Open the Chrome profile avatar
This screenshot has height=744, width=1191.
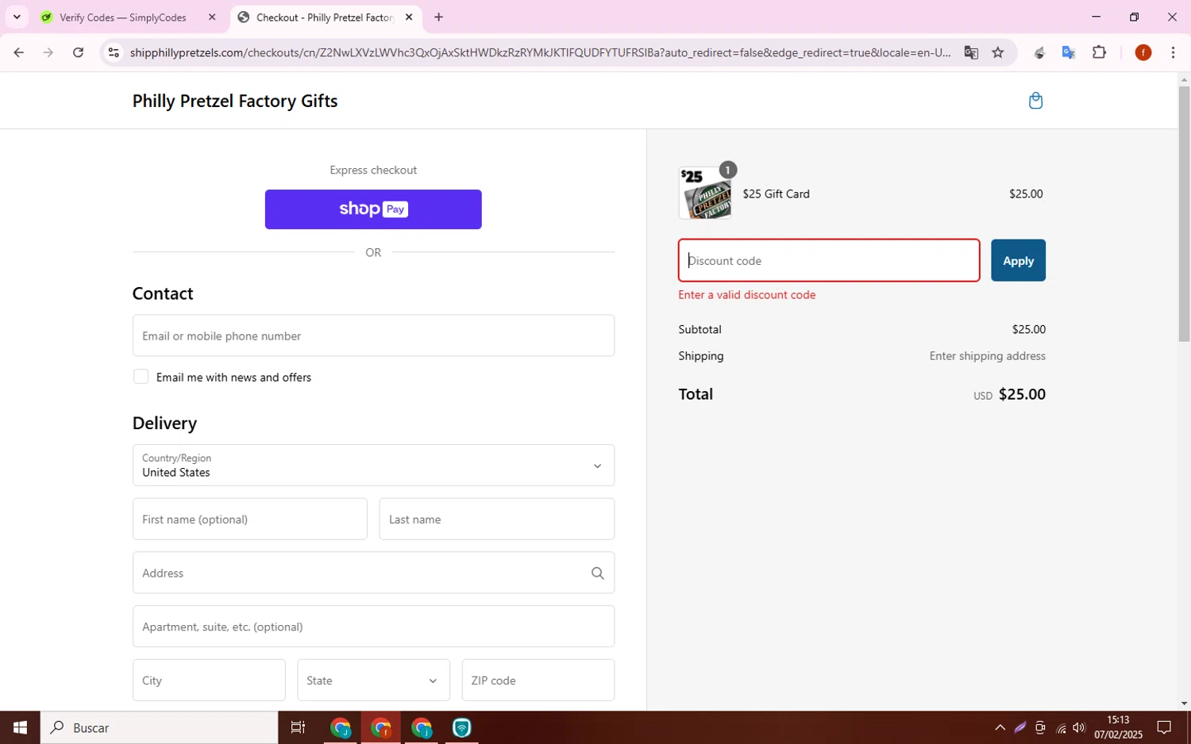click(1143, 53)
